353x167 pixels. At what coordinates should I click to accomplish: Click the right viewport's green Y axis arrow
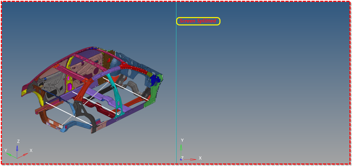tap(181, 151)
